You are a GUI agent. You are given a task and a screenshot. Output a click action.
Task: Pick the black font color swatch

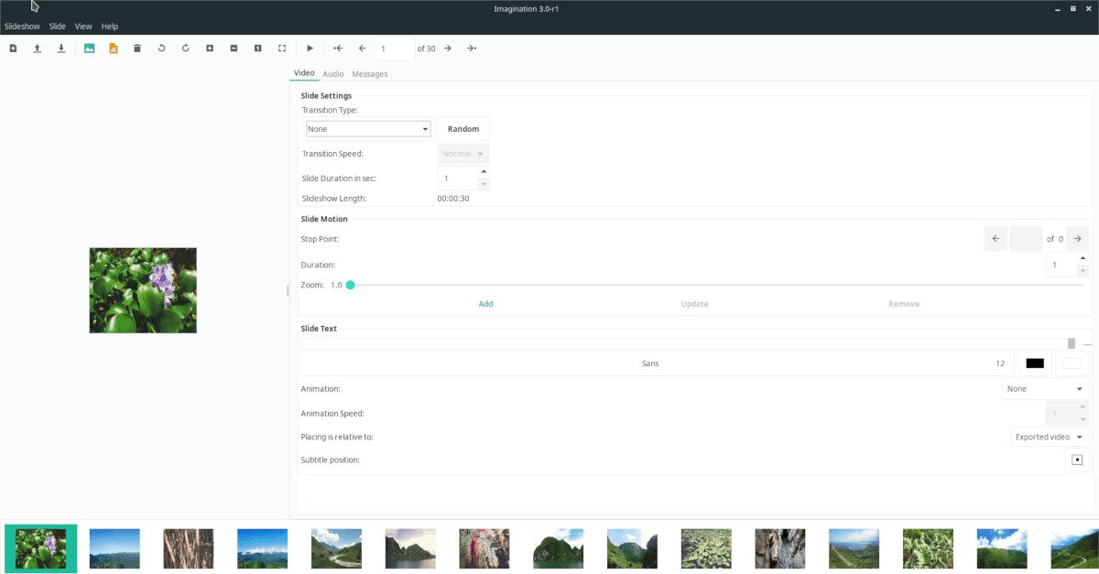click(x=1035, y=363)
